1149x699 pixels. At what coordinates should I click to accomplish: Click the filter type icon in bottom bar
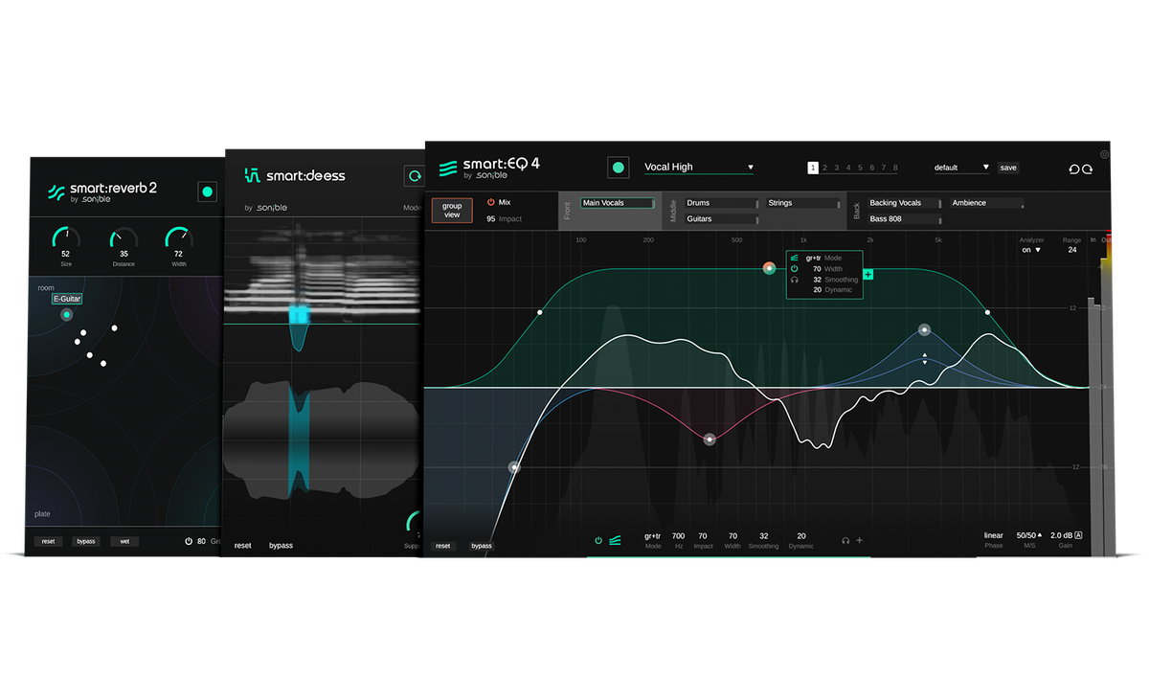pos(615,540)
